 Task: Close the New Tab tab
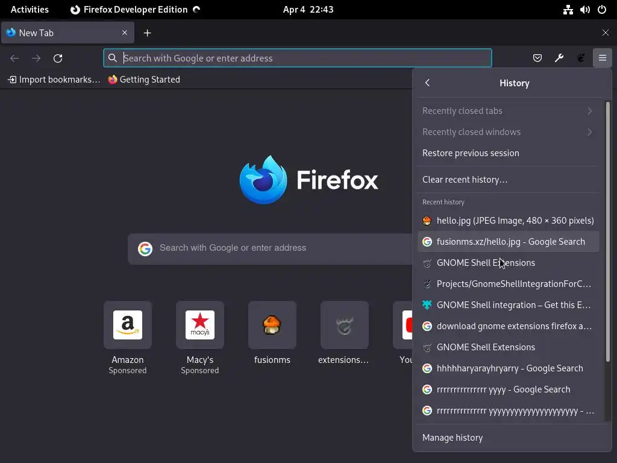pos(125,33)
